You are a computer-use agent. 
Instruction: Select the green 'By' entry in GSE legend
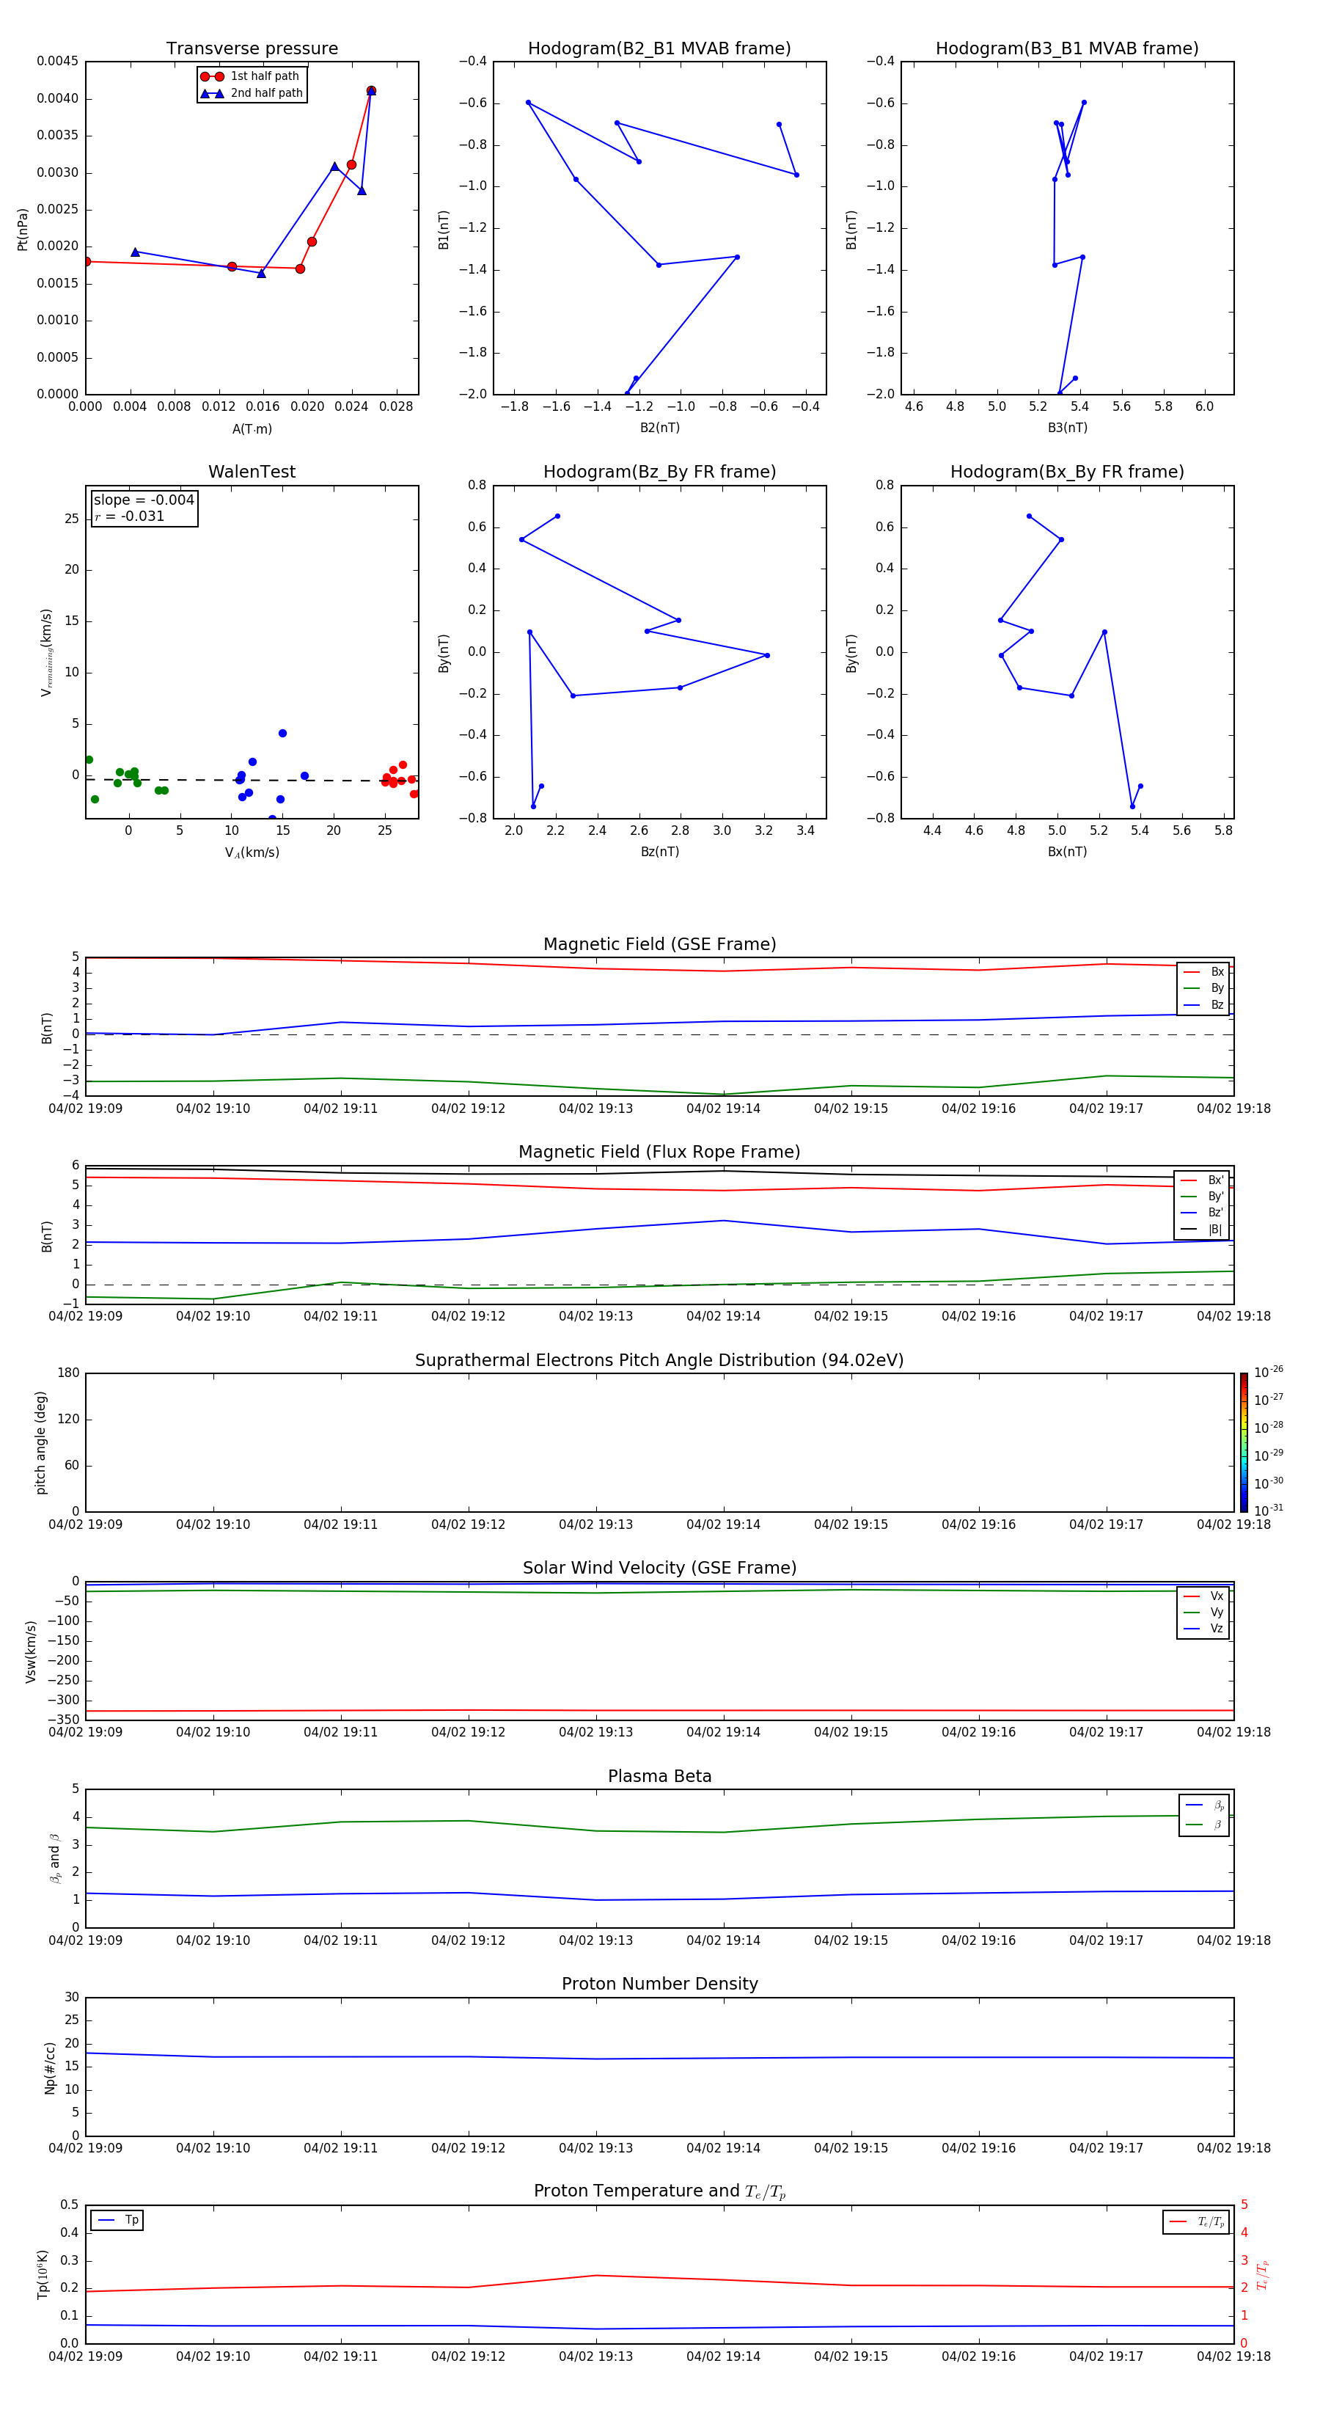[x=1203, y=989]
